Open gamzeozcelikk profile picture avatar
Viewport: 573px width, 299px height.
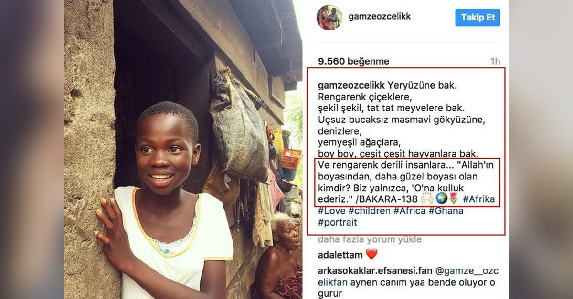coord(329,18)
